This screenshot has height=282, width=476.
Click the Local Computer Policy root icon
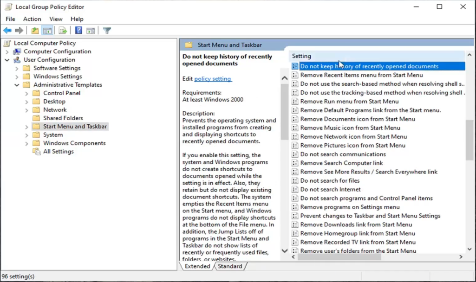(7, 43)
